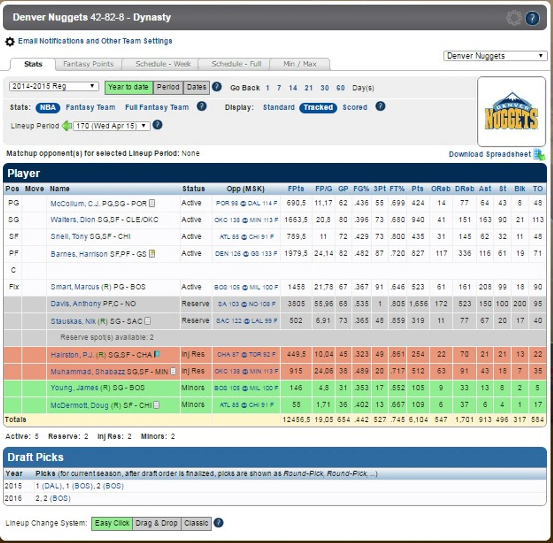Click the help icon in title bar
Screen dimensions: 553x543
pos(532,18)
